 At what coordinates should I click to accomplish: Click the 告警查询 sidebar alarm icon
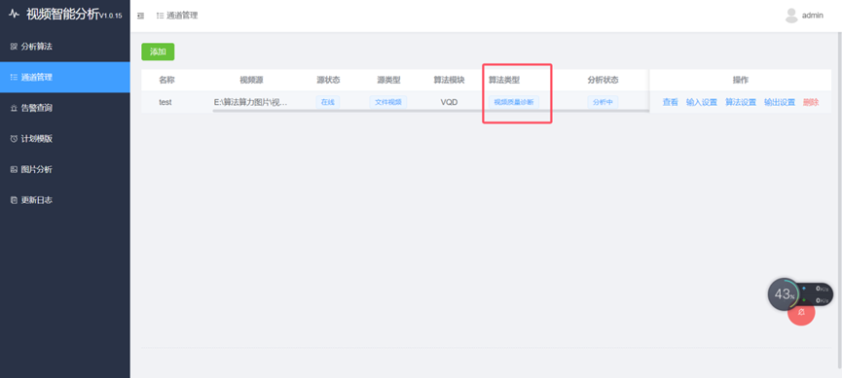click(14, 108)
